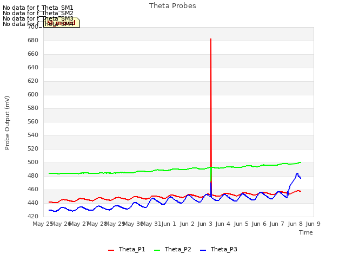Viewport: 346px width, 260px height.
Task: Click the top of the red spike
Action: (x=211, y=39)
